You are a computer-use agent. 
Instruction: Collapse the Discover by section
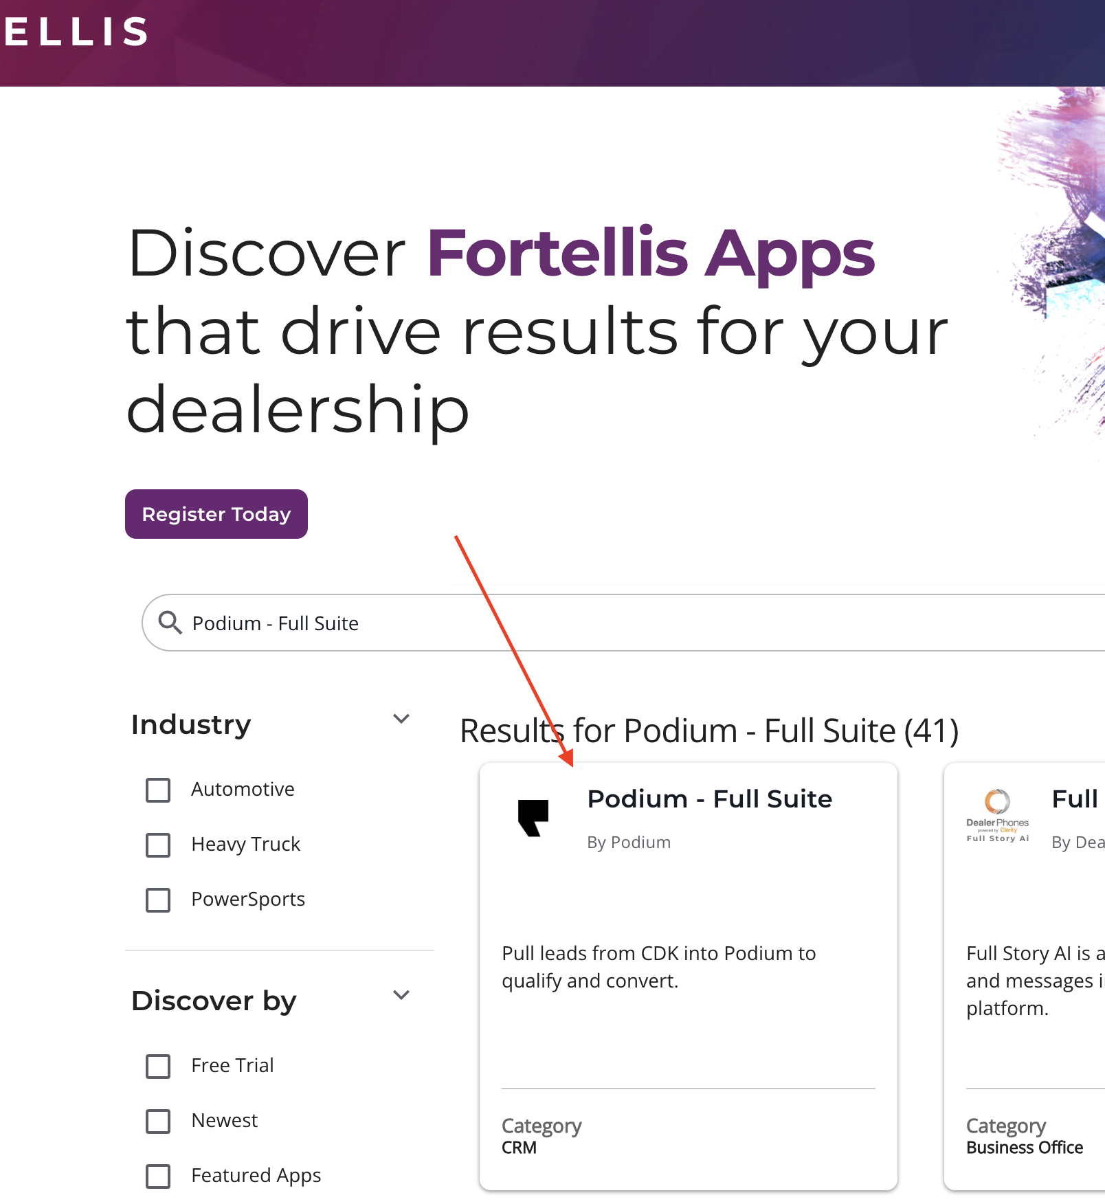(402, 995)
